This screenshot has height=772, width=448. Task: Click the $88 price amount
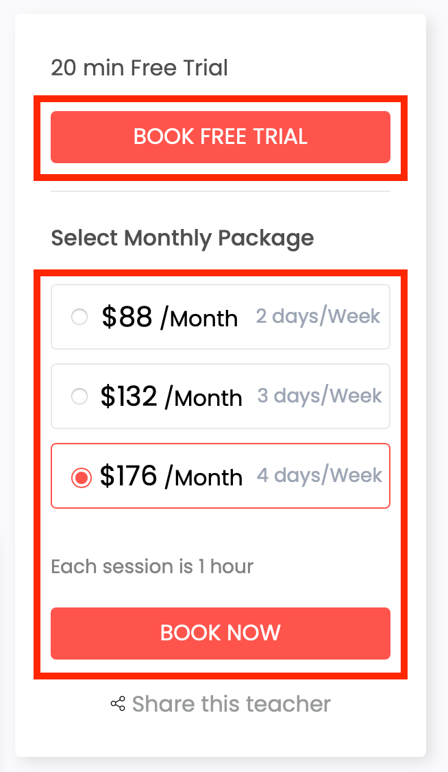point(127,317)
